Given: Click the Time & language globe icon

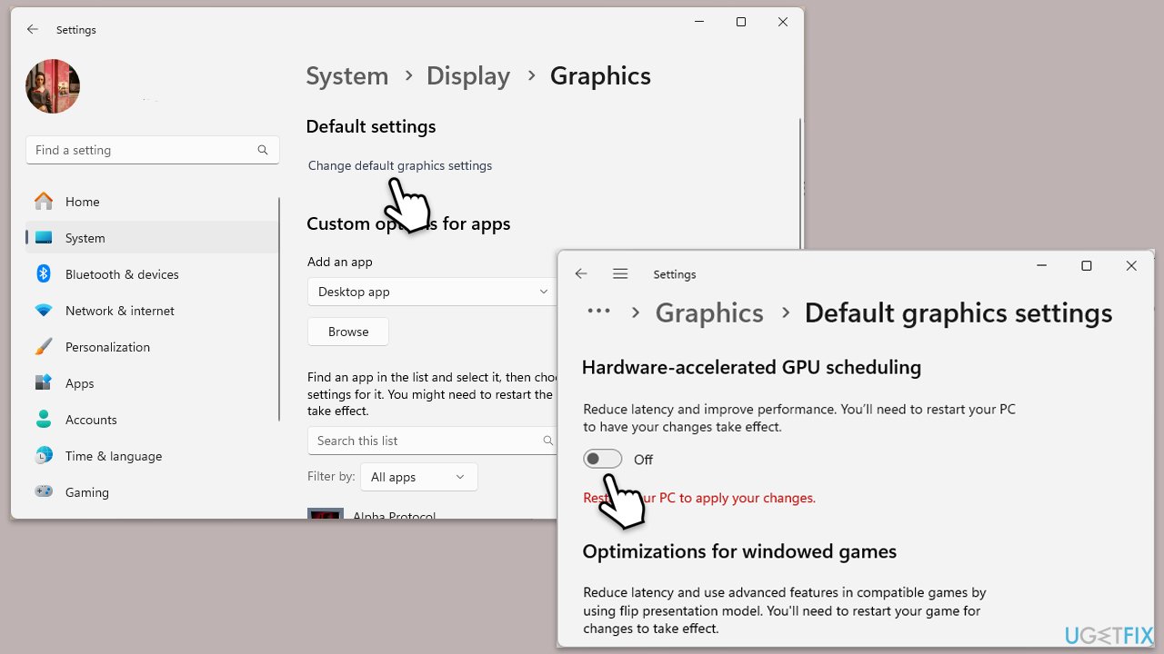Looking at the screenshot, I should [x=44, y=455].
